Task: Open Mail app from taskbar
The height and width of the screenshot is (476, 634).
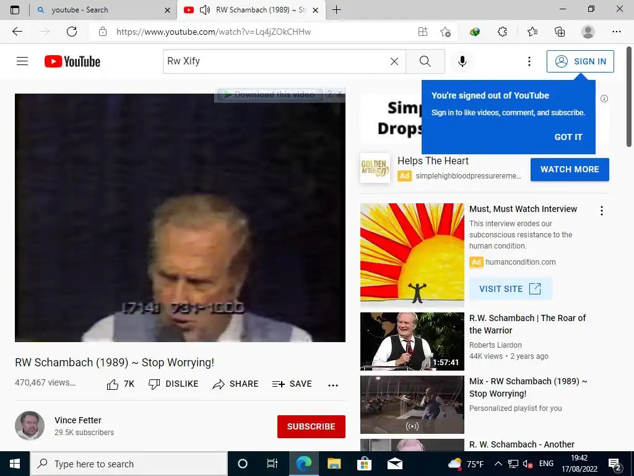Action: [394, 464]
